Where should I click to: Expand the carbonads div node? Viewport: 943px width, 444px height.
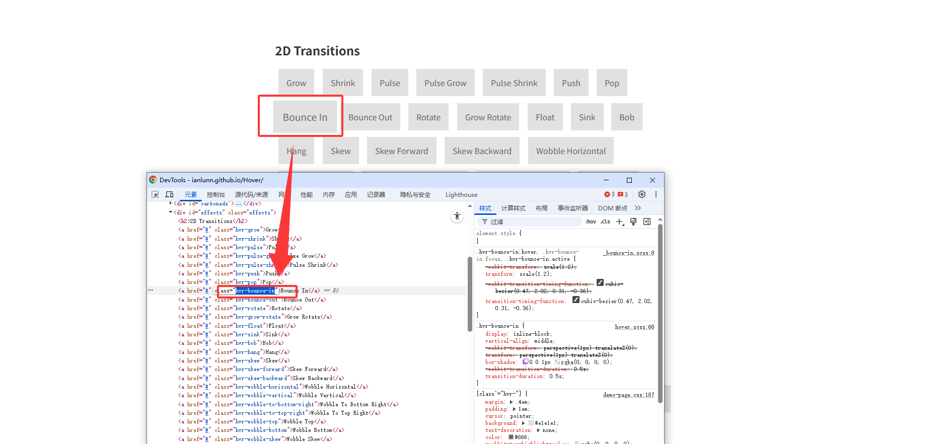(171, 203)
